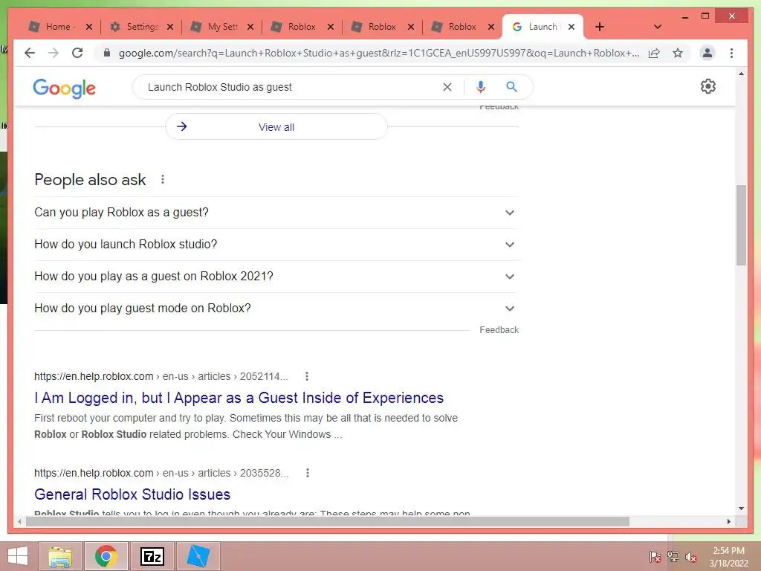Click the browser forward arrow

[54, 53]
